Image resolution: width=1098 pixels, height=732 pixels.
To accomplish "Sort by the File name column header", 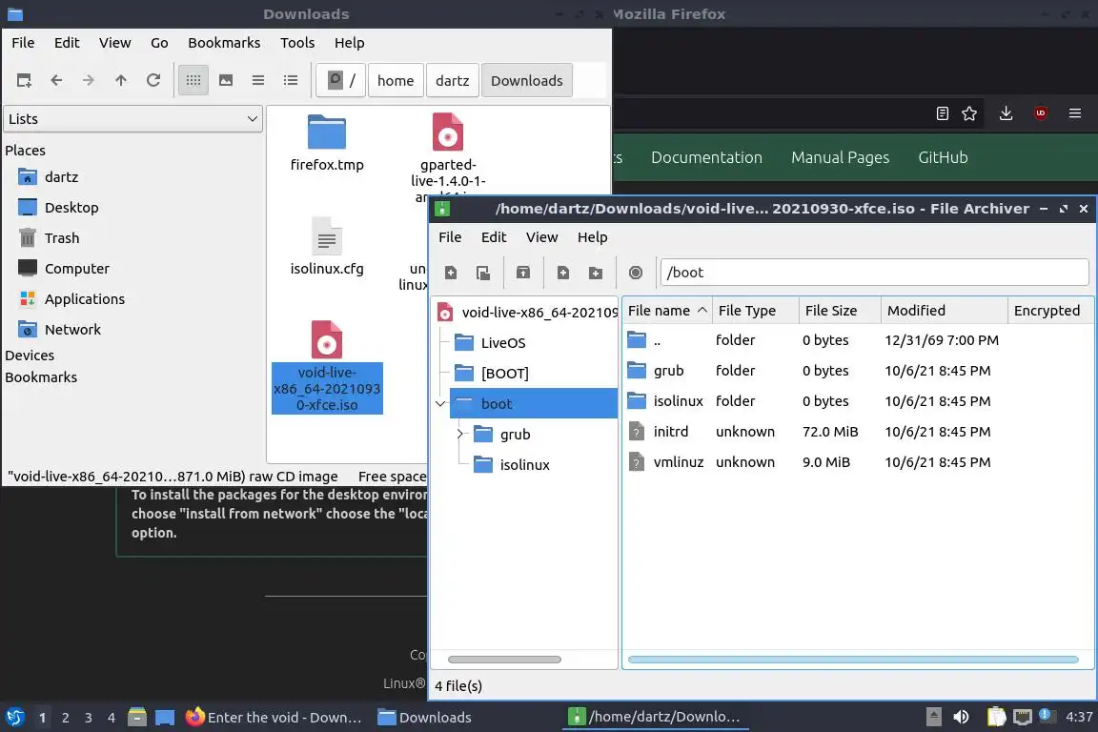I will 666,311.
